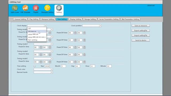The image size is (171, 96).
Task: Adjust Timing mode2 PowerOff hour stepper
Action: (75, 40)
